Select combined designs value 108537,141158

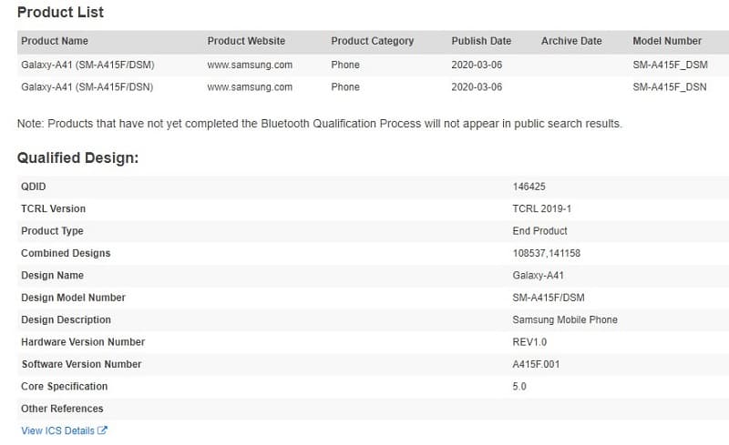[546, 253]
